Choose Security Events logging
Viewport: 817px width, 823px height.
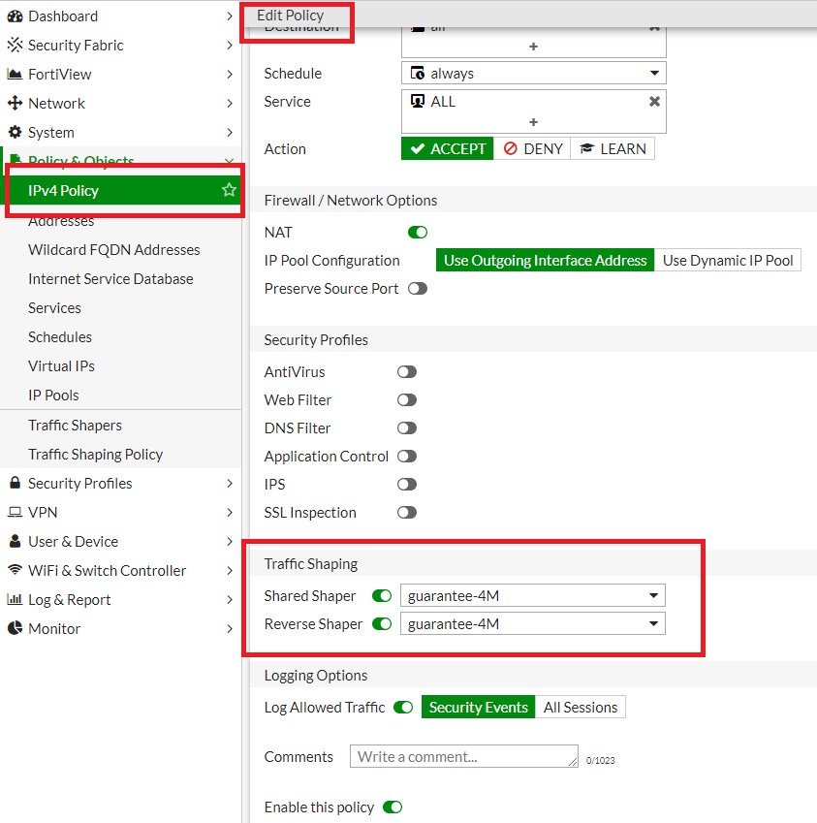(479, 707)
